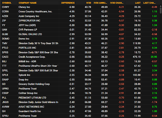
Task: Click company name GLOBAL ONLINE LTD
Action: (30, 34)
